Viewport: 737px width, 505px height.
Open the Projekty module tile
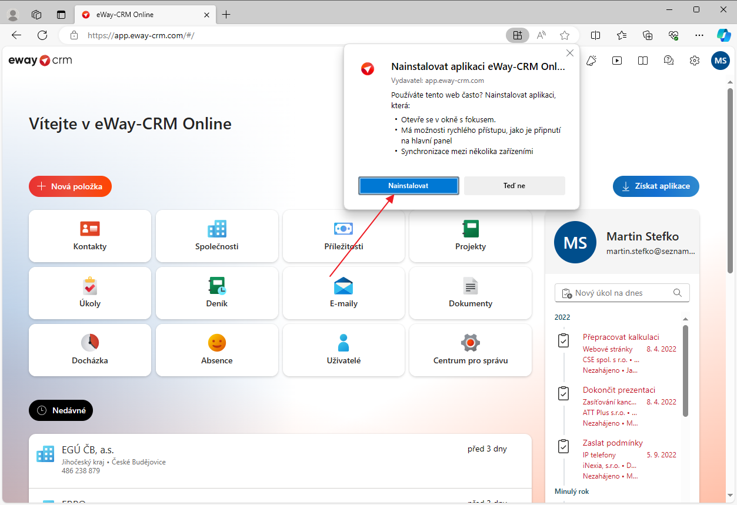[471, 236]
